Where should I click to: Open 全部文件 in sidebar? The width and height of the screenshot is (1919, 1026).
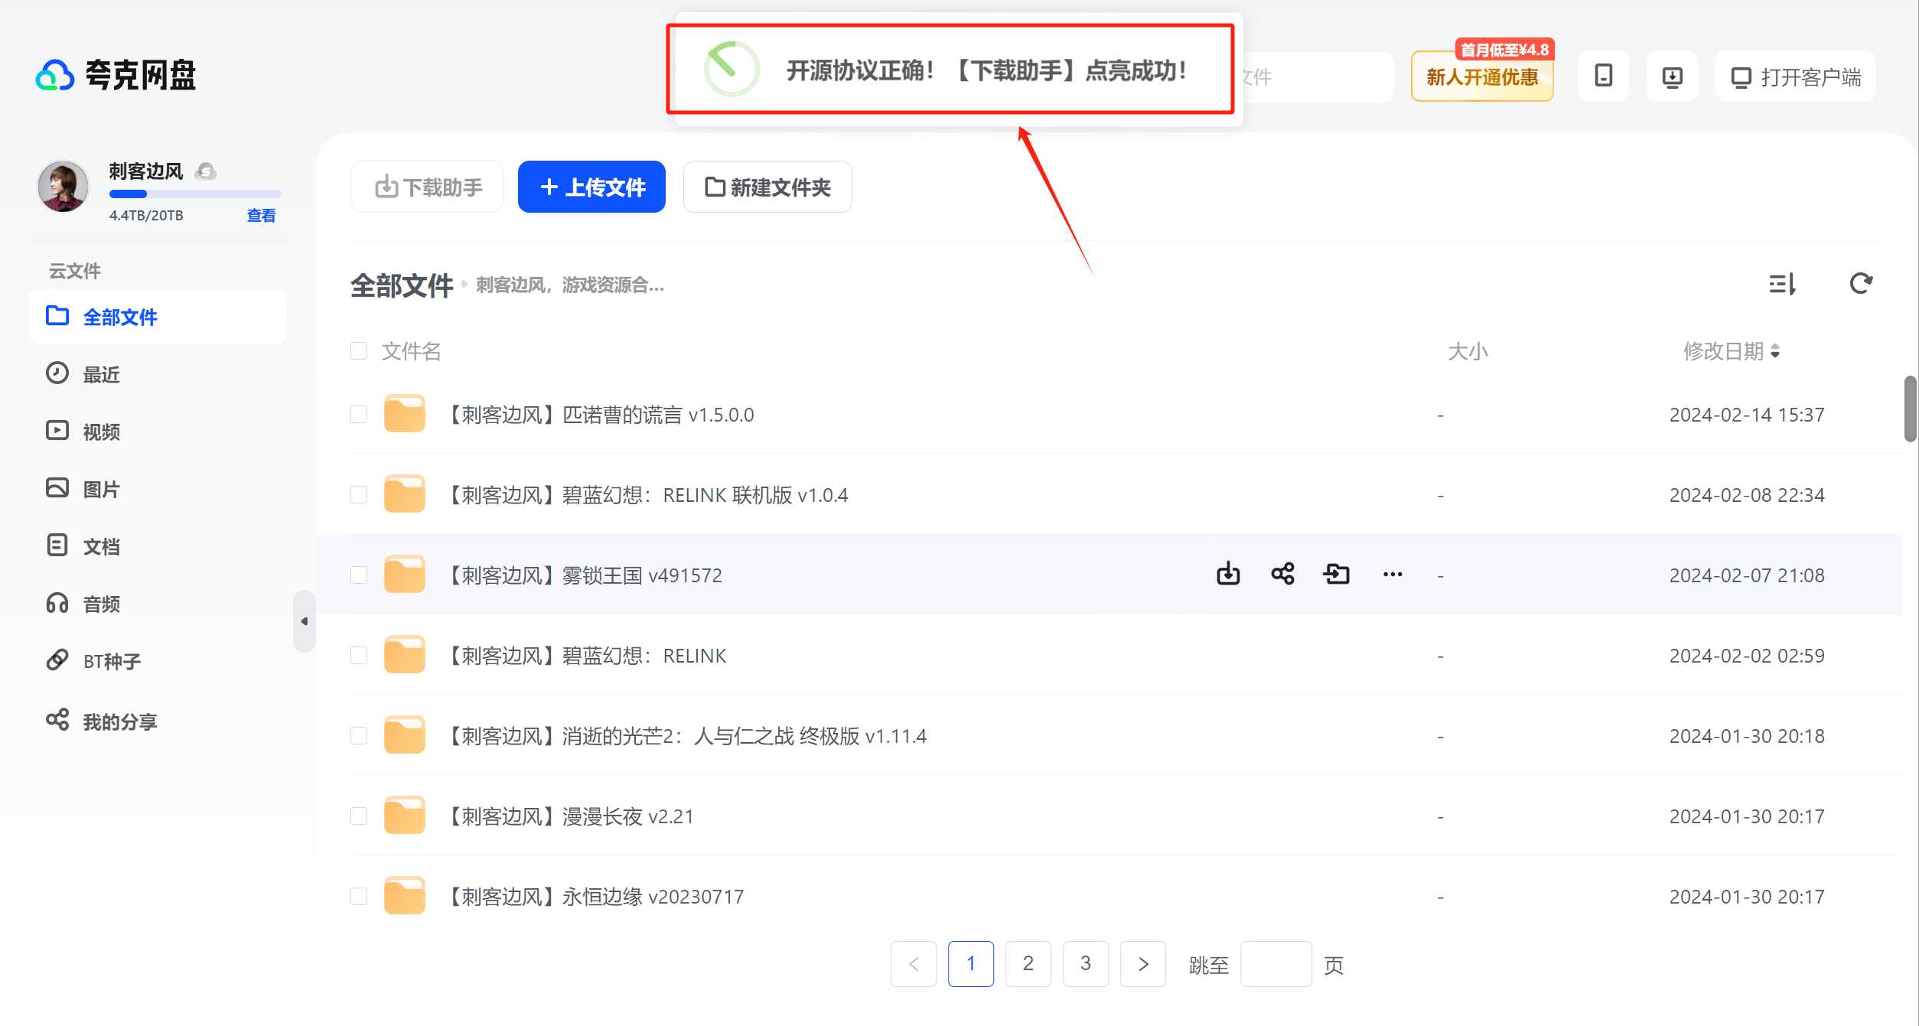pyautogui.click(x=158, y=317)
